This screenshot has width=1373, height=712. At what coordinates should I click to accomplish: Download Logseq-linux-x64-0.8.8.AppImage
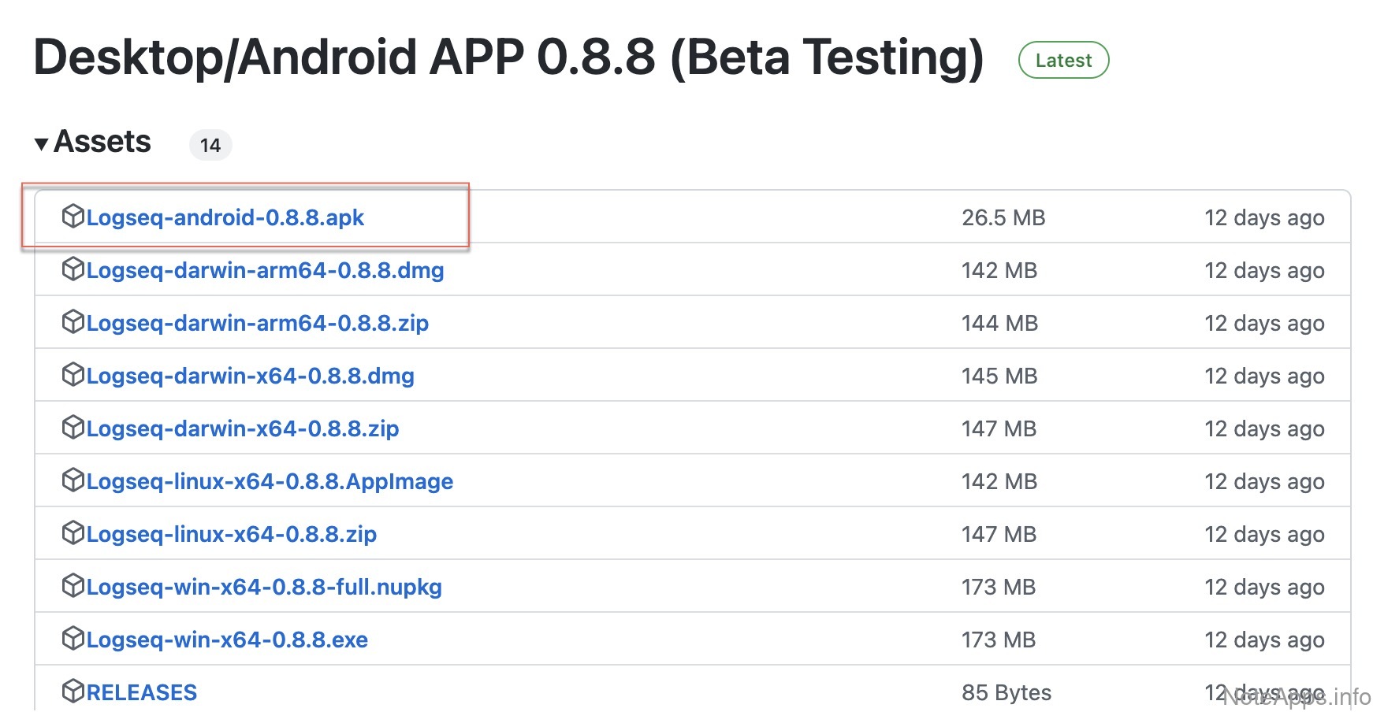270,482
